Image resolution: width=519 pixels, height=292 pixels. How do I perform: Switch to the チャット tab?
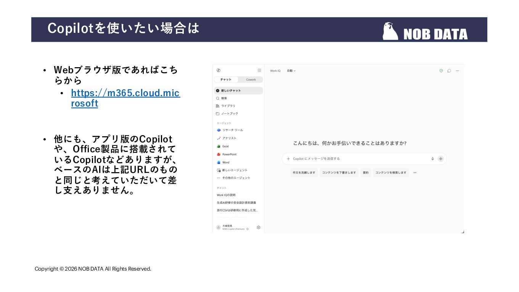tap(226, 79)
